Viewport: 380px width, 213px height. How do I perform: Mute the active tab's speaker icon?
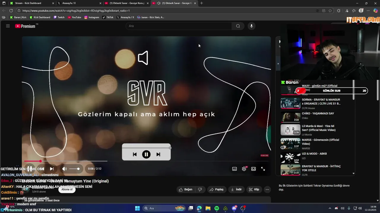[159, 3]
